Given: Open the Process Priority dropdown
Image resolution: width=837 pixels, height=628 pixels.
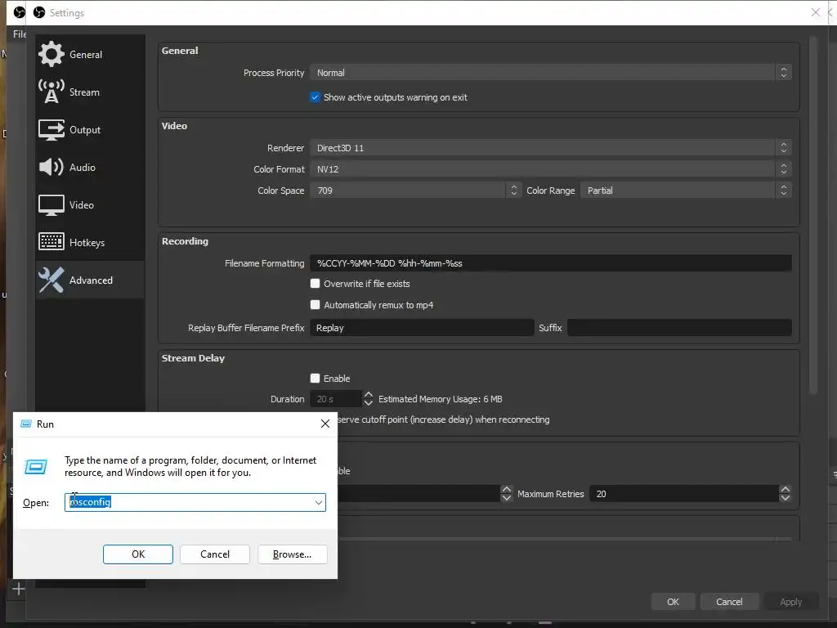Looking at the screenshot, I should click(x=550, y=73).
